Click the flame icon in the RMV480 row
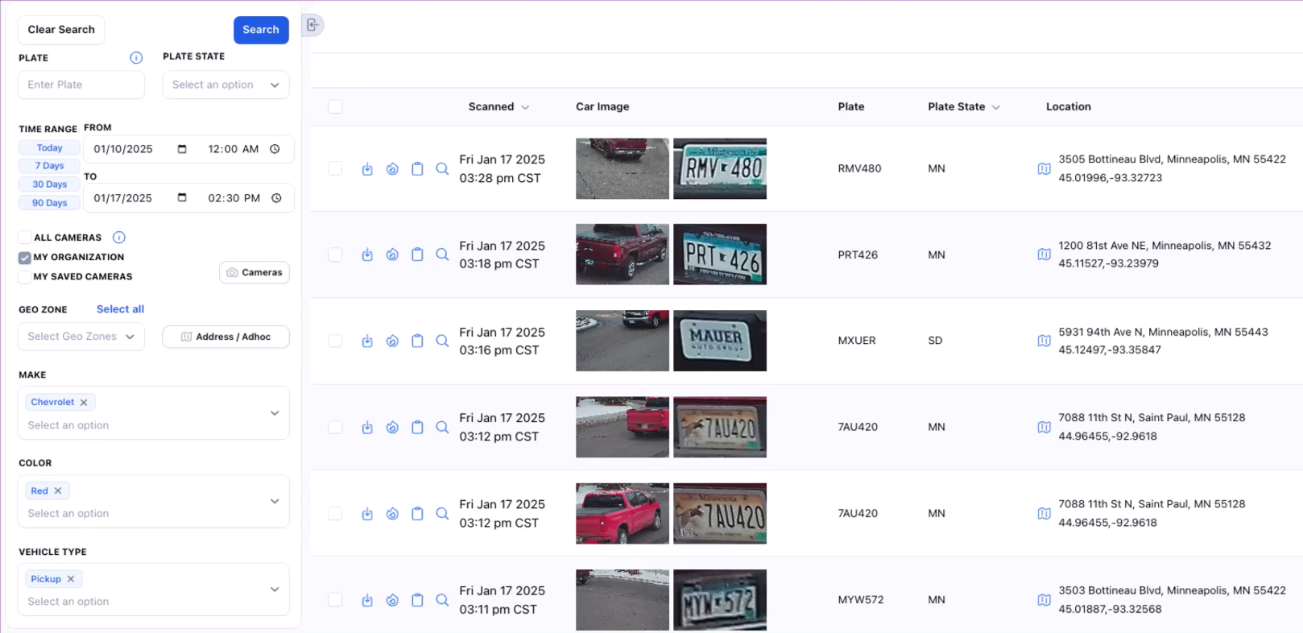 (392, 169)
